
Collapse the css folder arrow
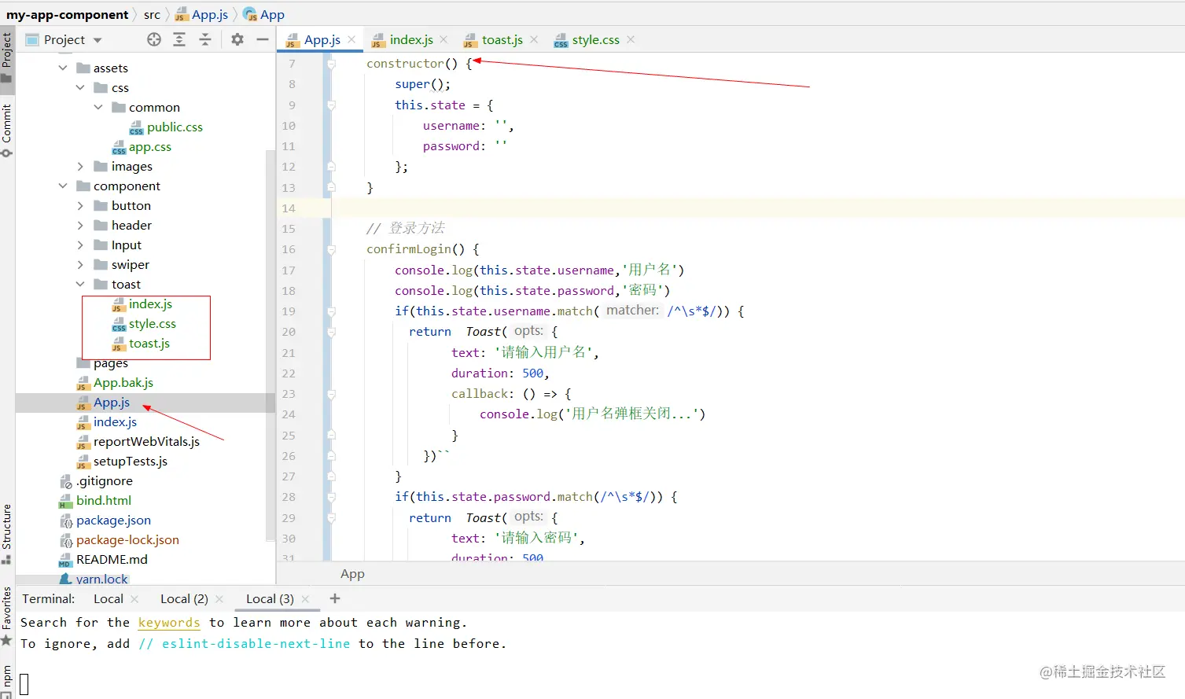[x=80, y=87]
